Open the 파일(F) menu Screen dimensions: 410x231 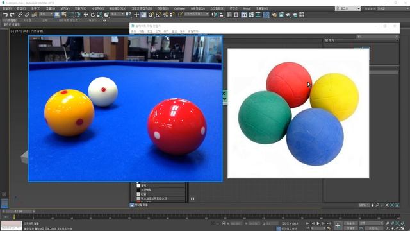click(x=7, y=8)
